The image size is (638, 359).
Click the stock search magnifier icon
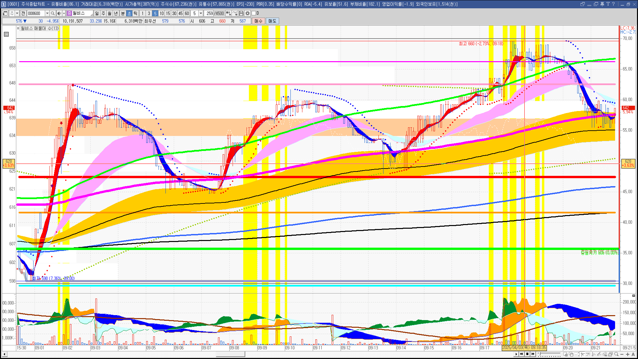pos(53,13)
